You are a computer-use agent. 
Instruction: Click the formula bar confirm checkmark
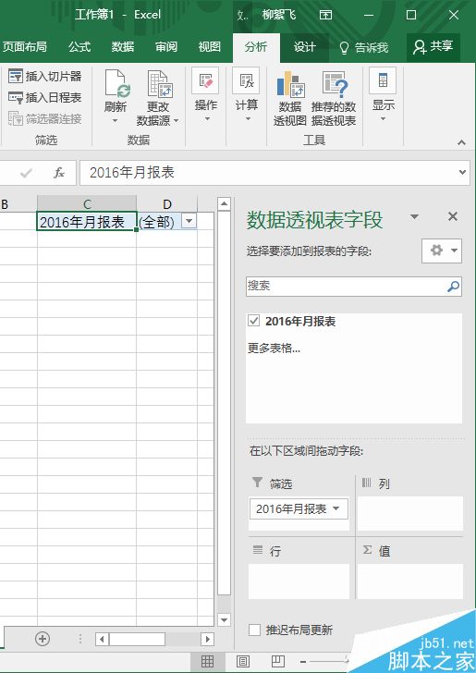pyautogui.click(x=26, y=173)
